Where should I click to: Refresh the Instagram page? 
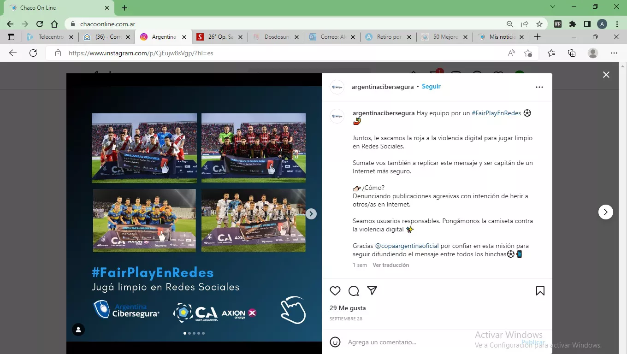[x=33, y=53]
